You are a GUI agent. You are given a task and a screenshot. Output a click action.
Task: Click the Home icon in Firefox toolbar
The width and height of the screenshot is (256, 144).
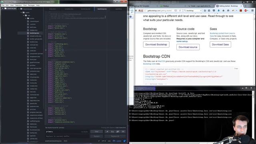click(x=224, y=11)
